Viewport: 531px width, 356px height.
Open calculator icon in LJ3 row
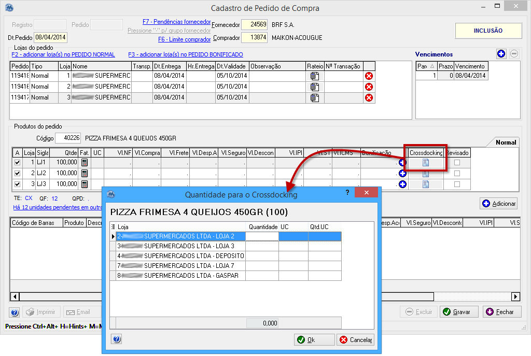85,184
